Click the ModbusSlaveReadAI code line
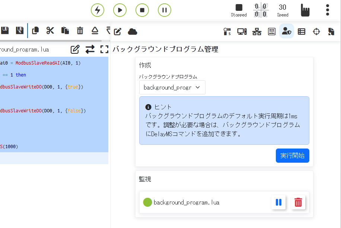 54,63
